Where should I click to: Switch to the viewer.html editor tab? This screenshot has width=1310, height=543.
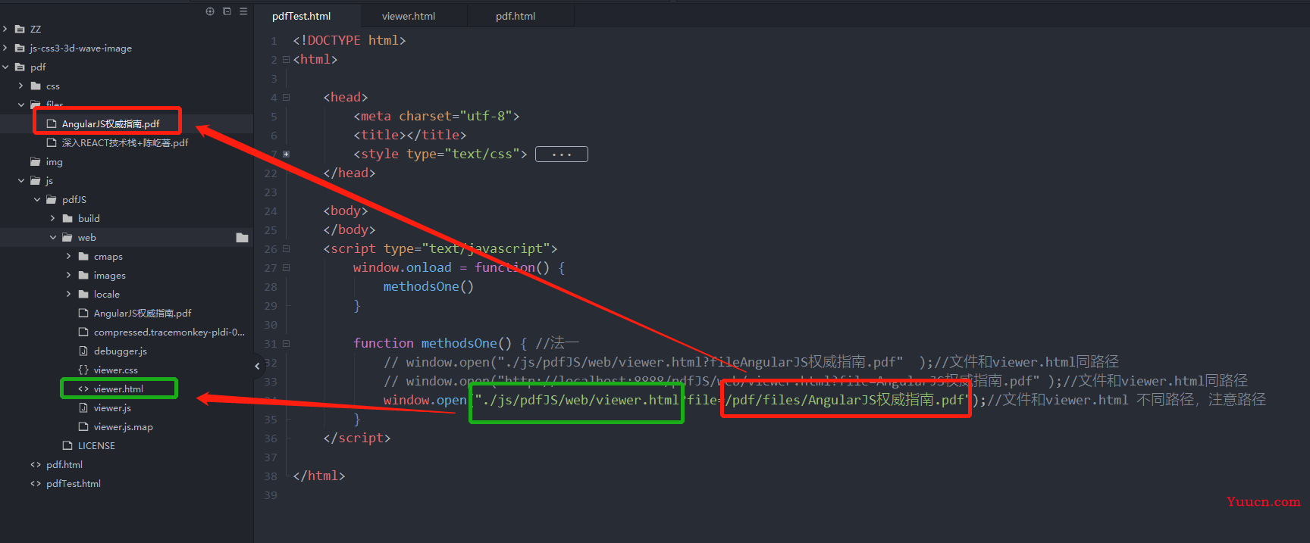tap(414, 16)
